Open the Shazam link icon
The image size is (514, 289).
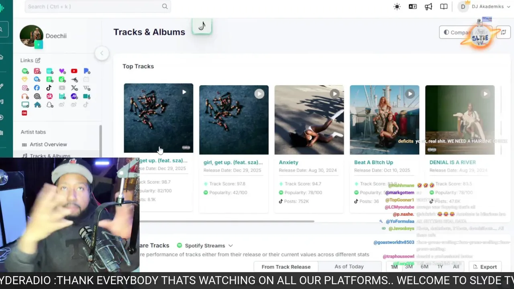pos(37,79)
